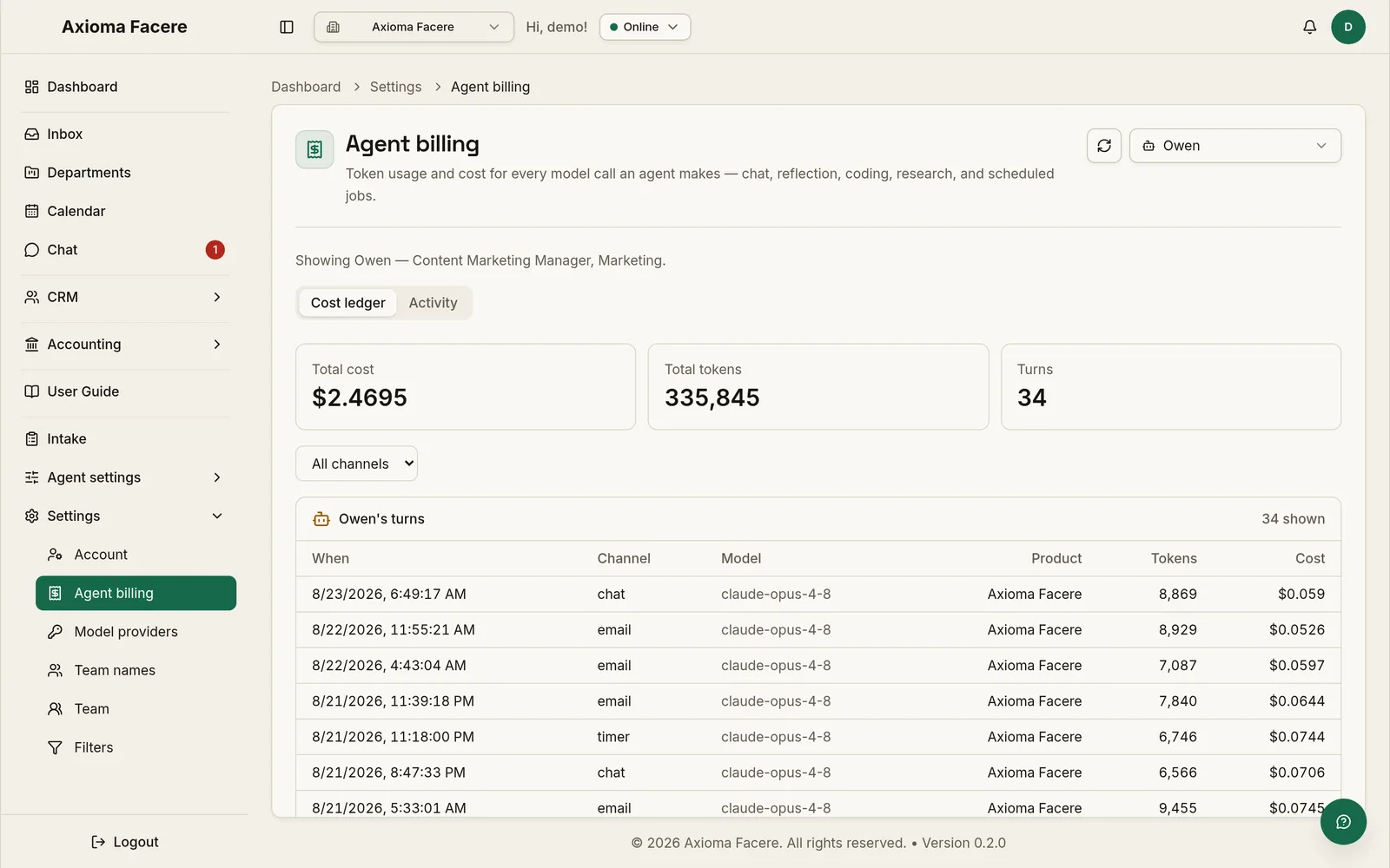Select the Cost ledger tab

tap(347, 303)
